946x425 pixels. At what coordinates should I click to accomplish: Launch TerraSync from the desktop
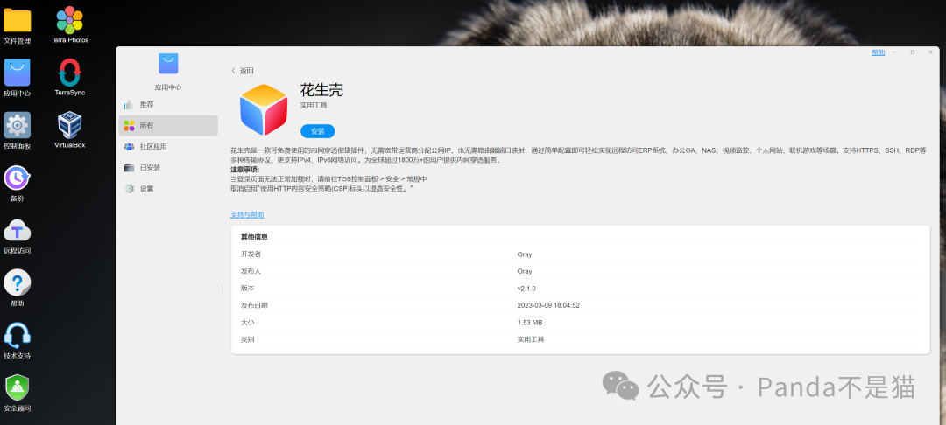[70, 73]
